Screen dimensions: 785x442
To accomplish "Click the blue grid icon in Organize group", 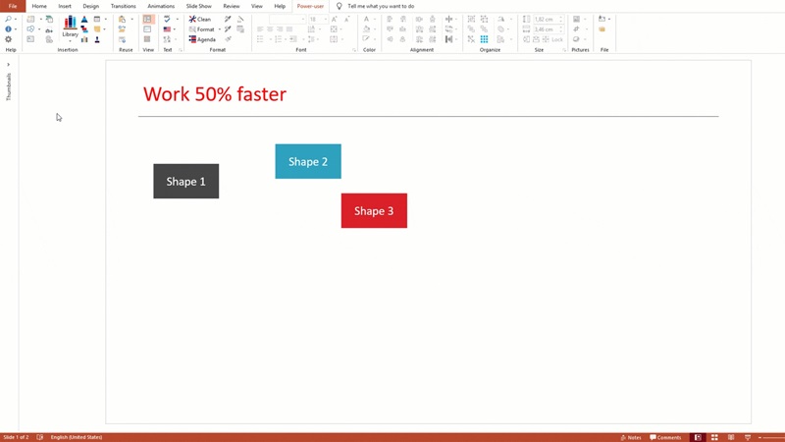I will click(484, 39).
